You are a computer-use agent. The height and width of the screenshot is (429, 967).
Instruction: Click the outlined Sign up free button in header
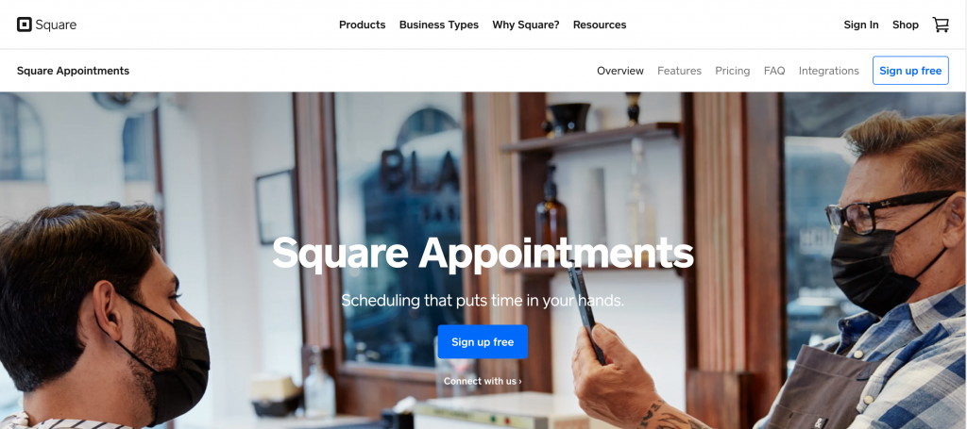pos(910,71)
